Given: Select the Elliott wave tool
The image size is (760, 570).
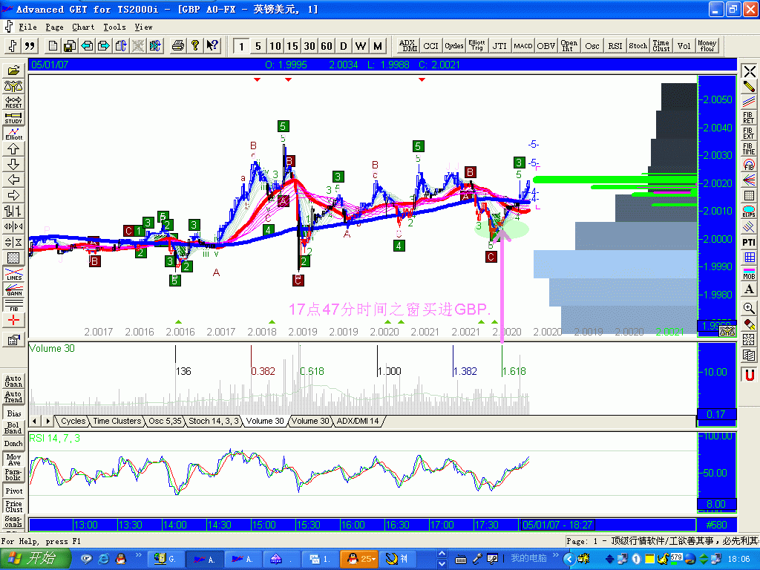Looking at the screenshot, I should coord(13,134).
